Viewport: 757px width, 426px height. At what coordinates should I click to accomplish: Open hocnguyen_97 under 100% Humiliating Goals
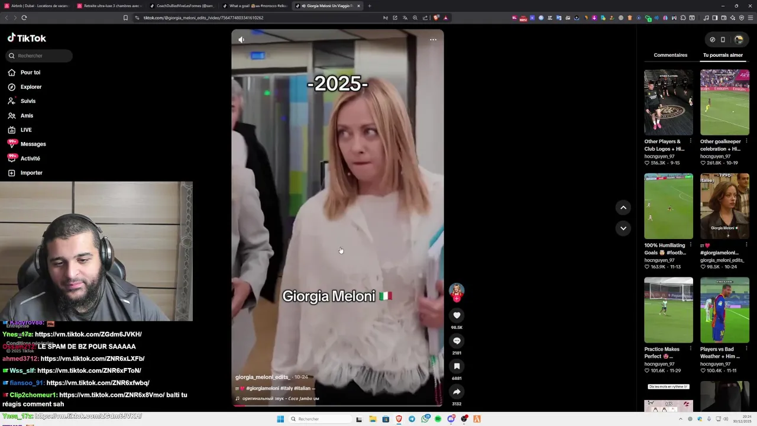tap(659, 260)
